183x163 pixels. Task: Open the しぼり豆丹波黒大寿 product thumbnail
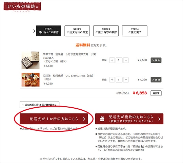(30, 60)
